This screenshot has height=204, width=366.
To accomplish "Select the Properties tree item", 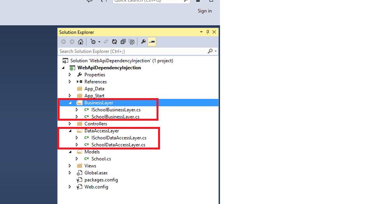I will click(x=95, y=75).
